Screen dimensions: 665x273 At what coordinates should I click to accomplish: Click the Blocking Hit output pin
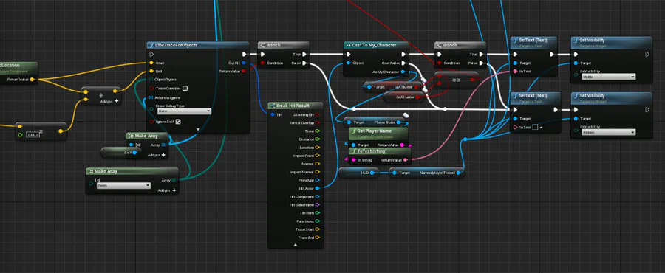point(317,114)
